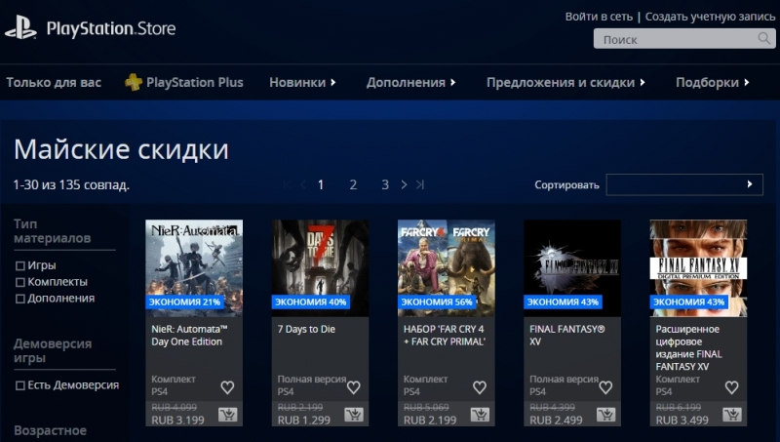Add 7 Days to Die to cart
This screenshot has width=780, height=442.
pyautogui.click(x=354, y=414)
